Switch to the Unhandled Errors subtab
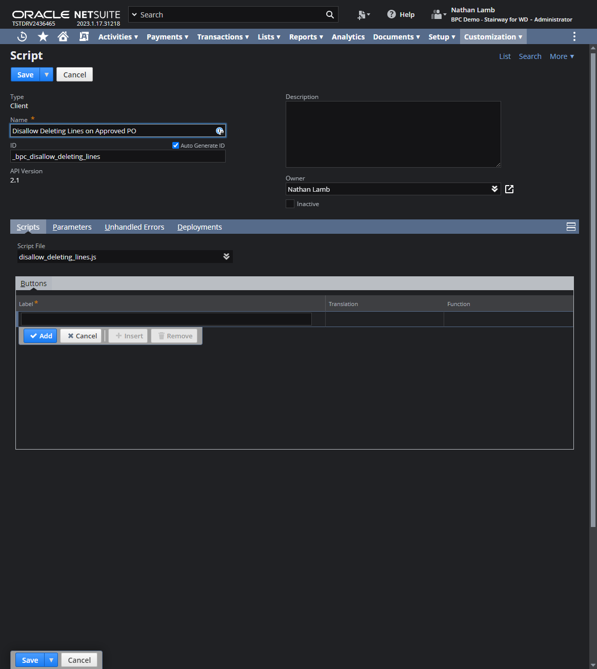 (x=134, y=227)
